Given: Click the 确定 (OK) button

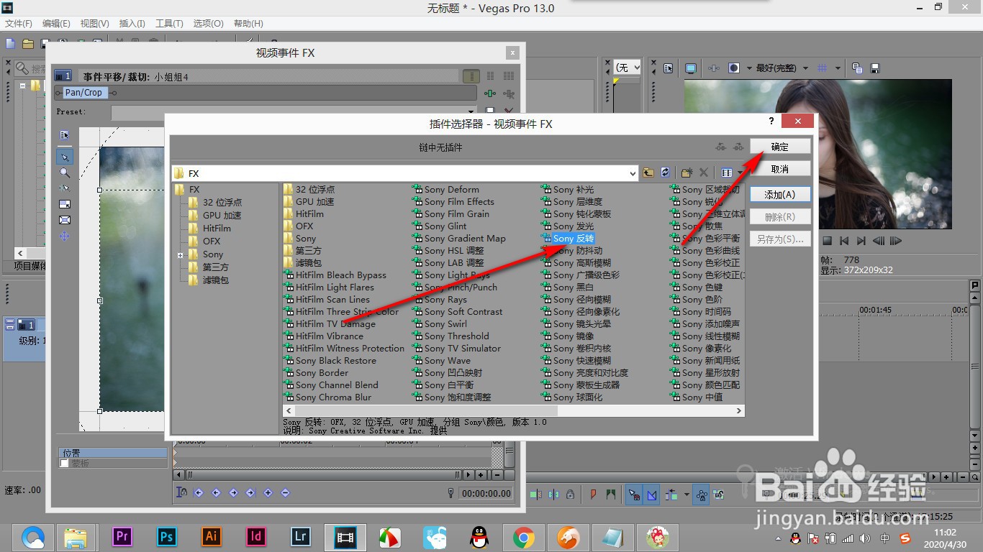Looking at the screenshot, I should click(780, 146).
